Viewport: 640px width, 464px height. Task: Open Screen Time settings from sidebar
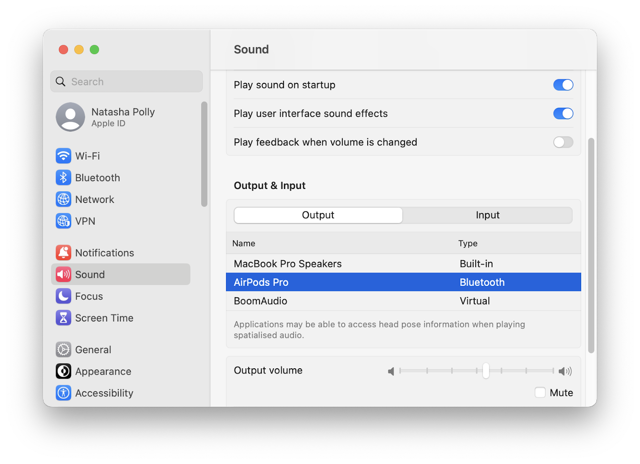pos(104,318)
